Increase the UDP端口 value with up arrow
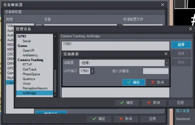 tap(92, 70)
